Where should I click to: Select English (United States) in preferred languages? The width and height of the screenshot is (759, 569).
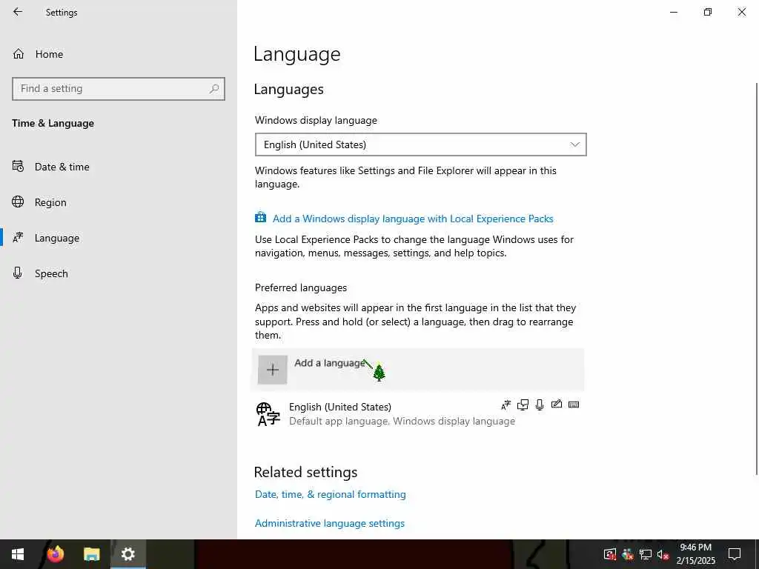(x=418, y=413)
